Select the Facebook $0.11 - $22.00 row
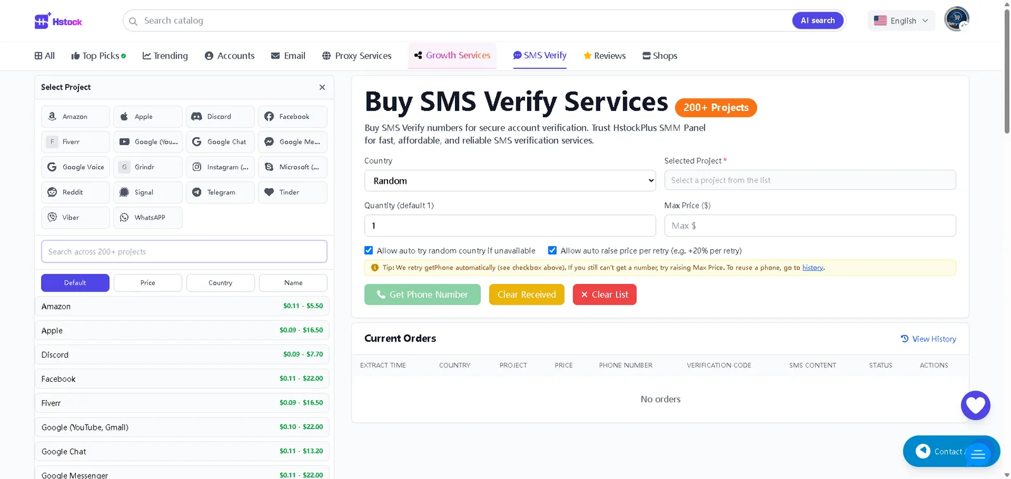1011x479 pixels. pos(182,379)
